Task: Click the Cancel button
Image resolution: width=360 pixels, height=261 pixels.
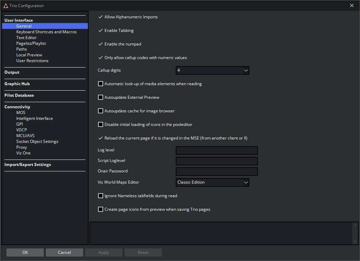Action: point(64,252)
